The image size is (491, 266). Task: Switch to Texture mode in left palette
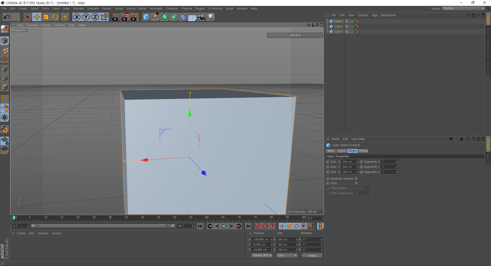5,50
